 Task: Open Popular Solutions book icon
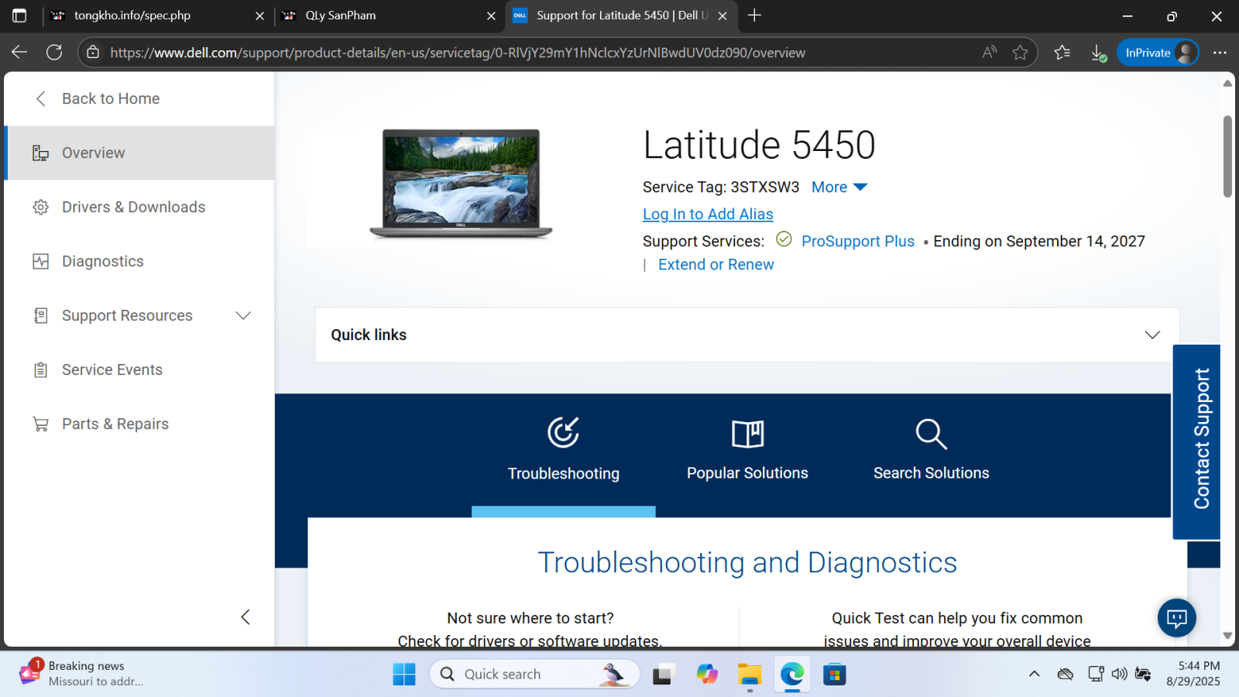(x=747, y=434)
